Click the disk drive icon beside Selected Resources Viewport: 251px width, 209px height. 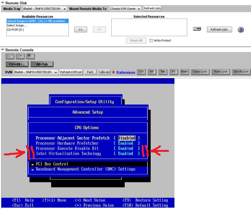(197, 29)
